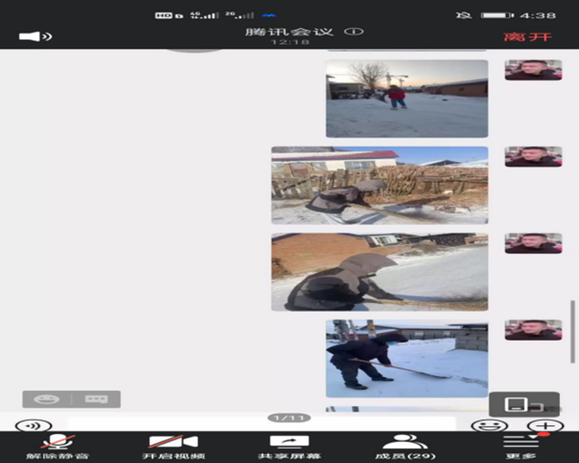
Task: Start sharing with 共享屏幕
Action: tap(289, 447)
